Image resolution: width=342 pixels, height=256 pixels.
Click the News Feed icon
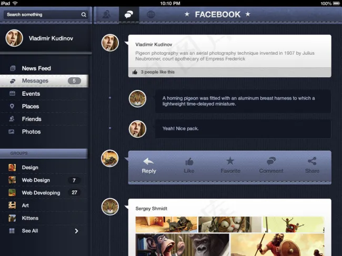(13, 68)
